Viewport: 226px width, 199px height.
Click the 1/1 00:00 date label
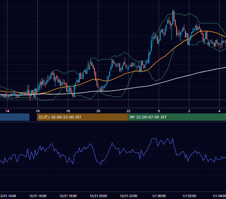pyautogui.click(x=159, y=196)
